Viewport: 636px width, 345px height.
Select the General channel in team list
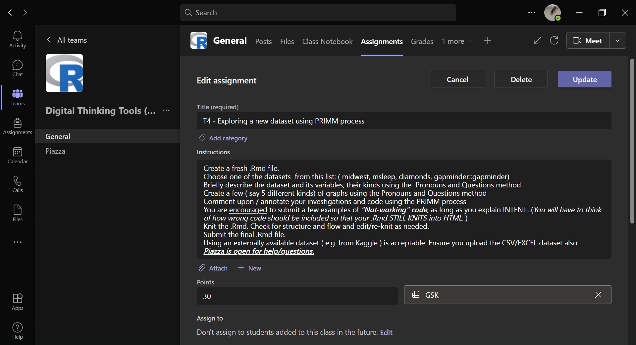point(108,136)
